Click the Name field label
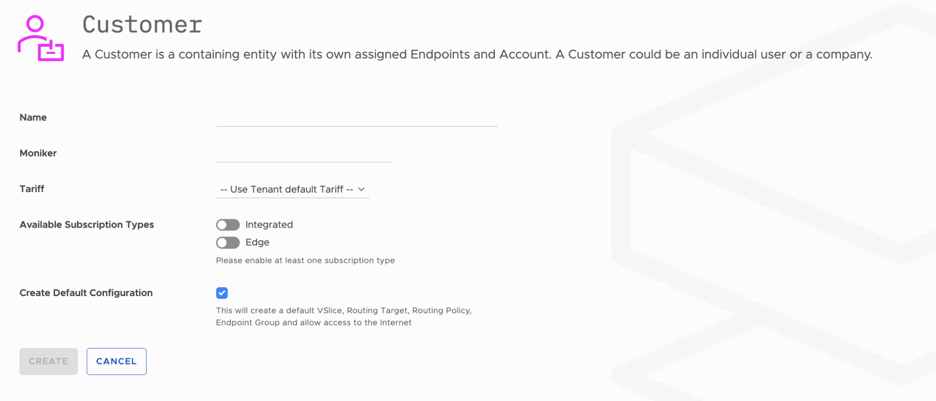 (x=33, y=118)
